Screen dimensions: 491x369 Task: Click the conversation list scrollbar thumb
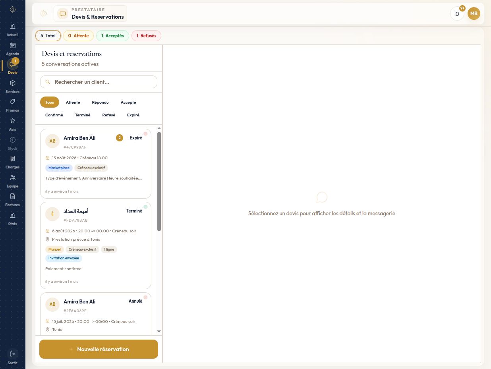(x=159, y=181)
